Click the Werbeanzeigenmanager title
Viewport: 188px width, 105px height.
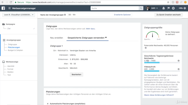pyautogui.click(x=24, y=8)
